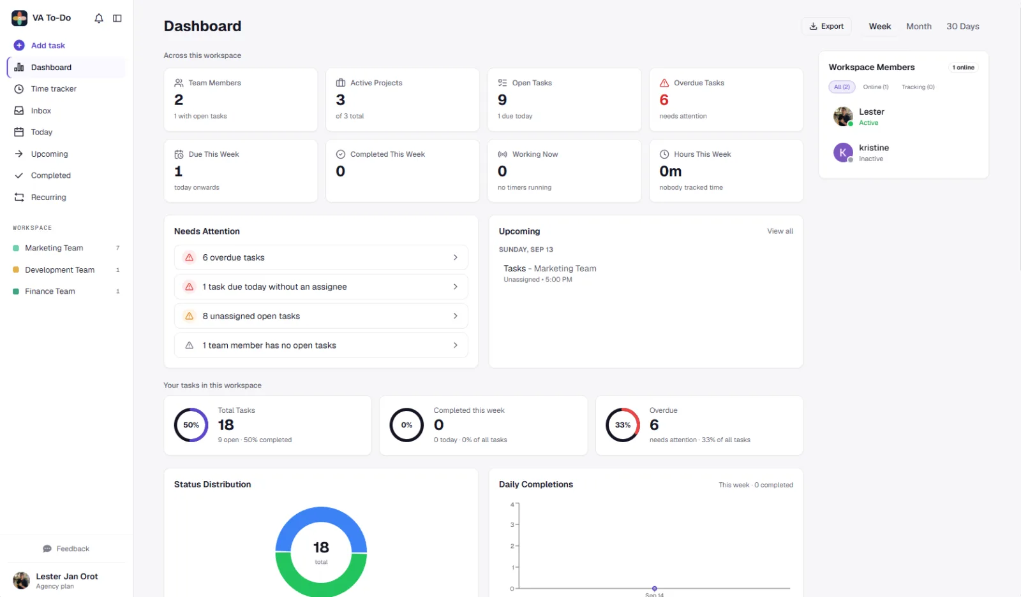
Task: Click the VA To-Do app logo
Action: click(x=20, y=18)
